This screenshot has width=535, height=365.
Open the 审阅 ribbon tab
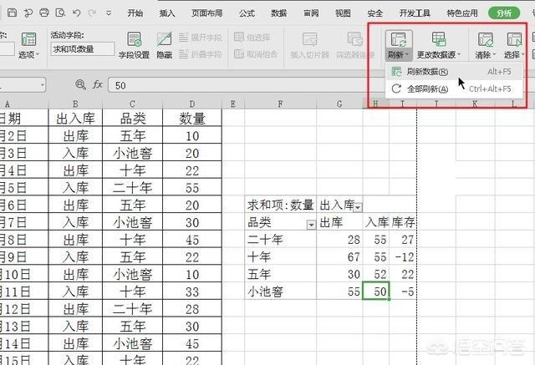point(311,13)
